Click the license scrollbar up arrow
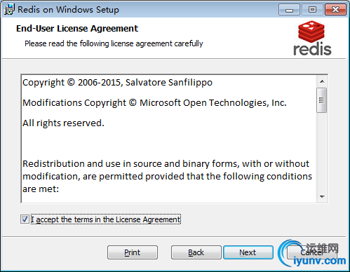This screenshot has height=272, width=350. pyautogui.click(x=322, y=81)
